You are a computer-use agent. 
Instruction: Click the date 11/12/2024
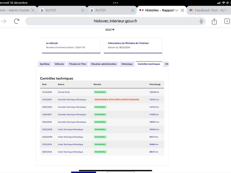(47, 99)
